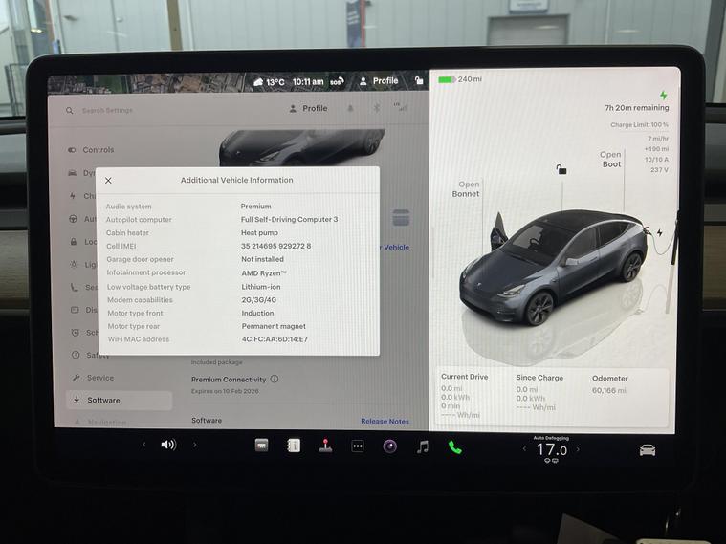This screenshot has width=726, height=544.
Task: Decrease volume with the left chevron
Action: coord(144,445)
